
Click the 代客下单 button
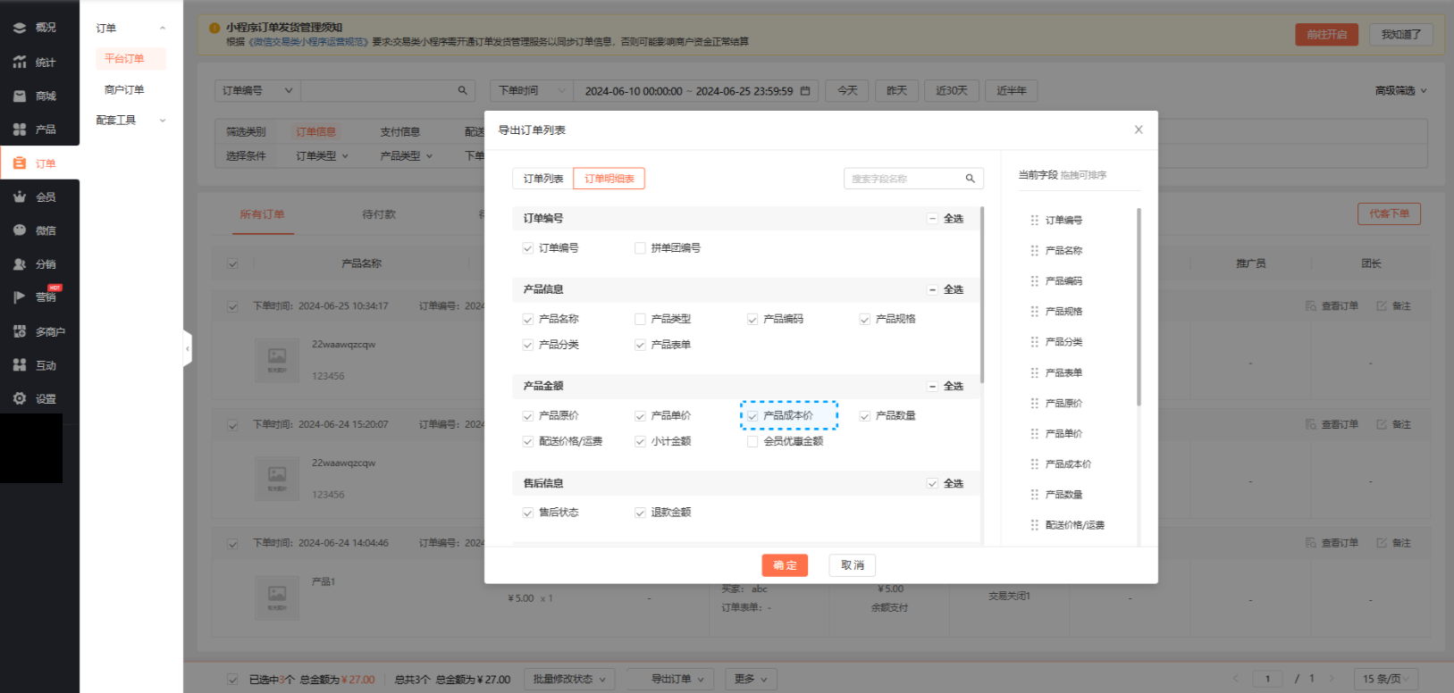click(1389, 213)
